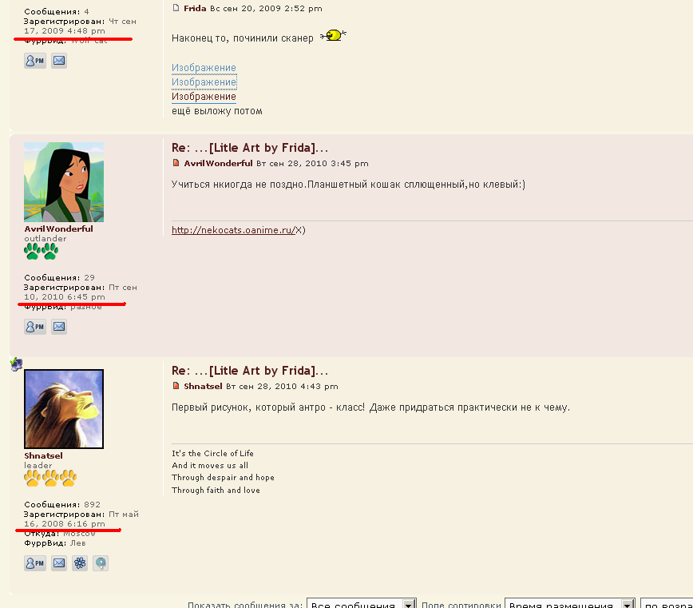693x608 pixels.
Task: Open the PM icon under Shnatsel's profile
Action: pos(35,563)
